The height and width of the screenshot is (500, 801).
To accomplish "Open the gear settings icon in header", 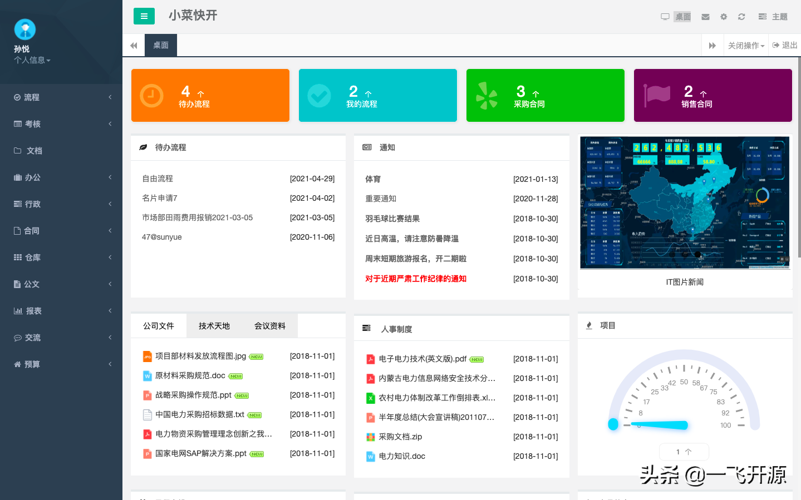I will tap(724, 17).
